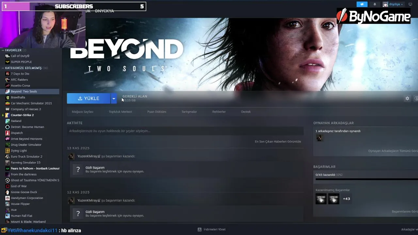Click the Deiland game icon

click(x=8, y=121)
